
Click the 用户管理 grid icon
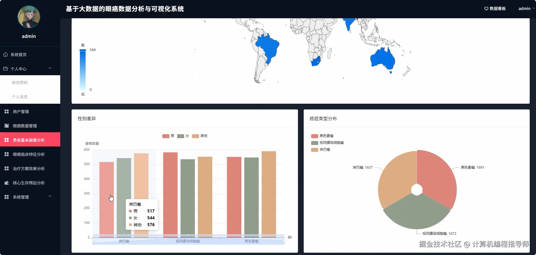click(7, 111)
